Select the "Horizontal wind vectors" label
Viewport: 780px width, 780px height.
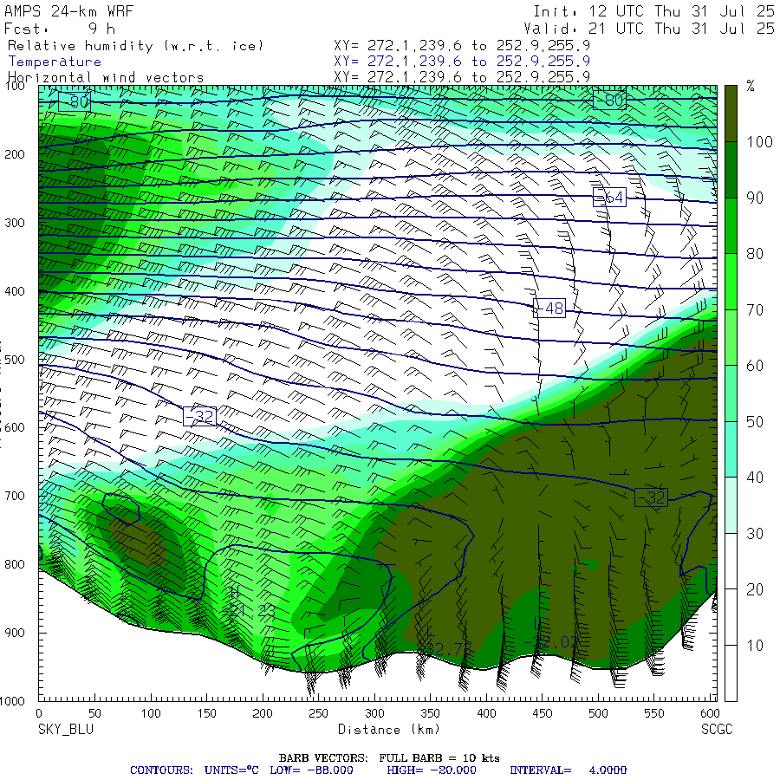(x=106, y=78)
